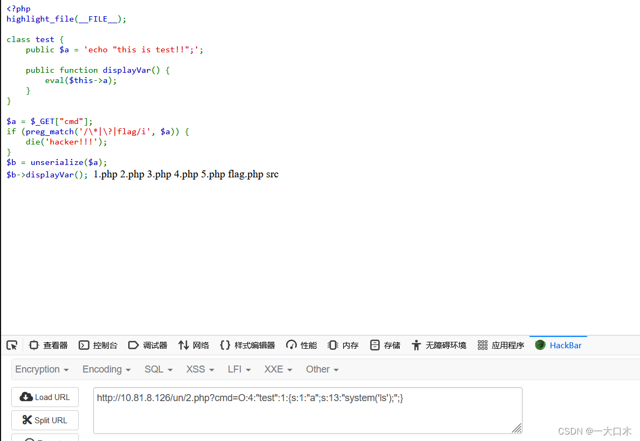Click the 控制台 console icon

84,346
